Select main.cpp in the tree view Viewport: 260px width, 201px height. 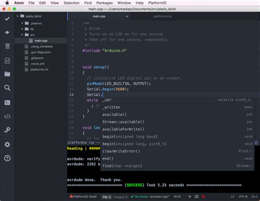(41, 41)
